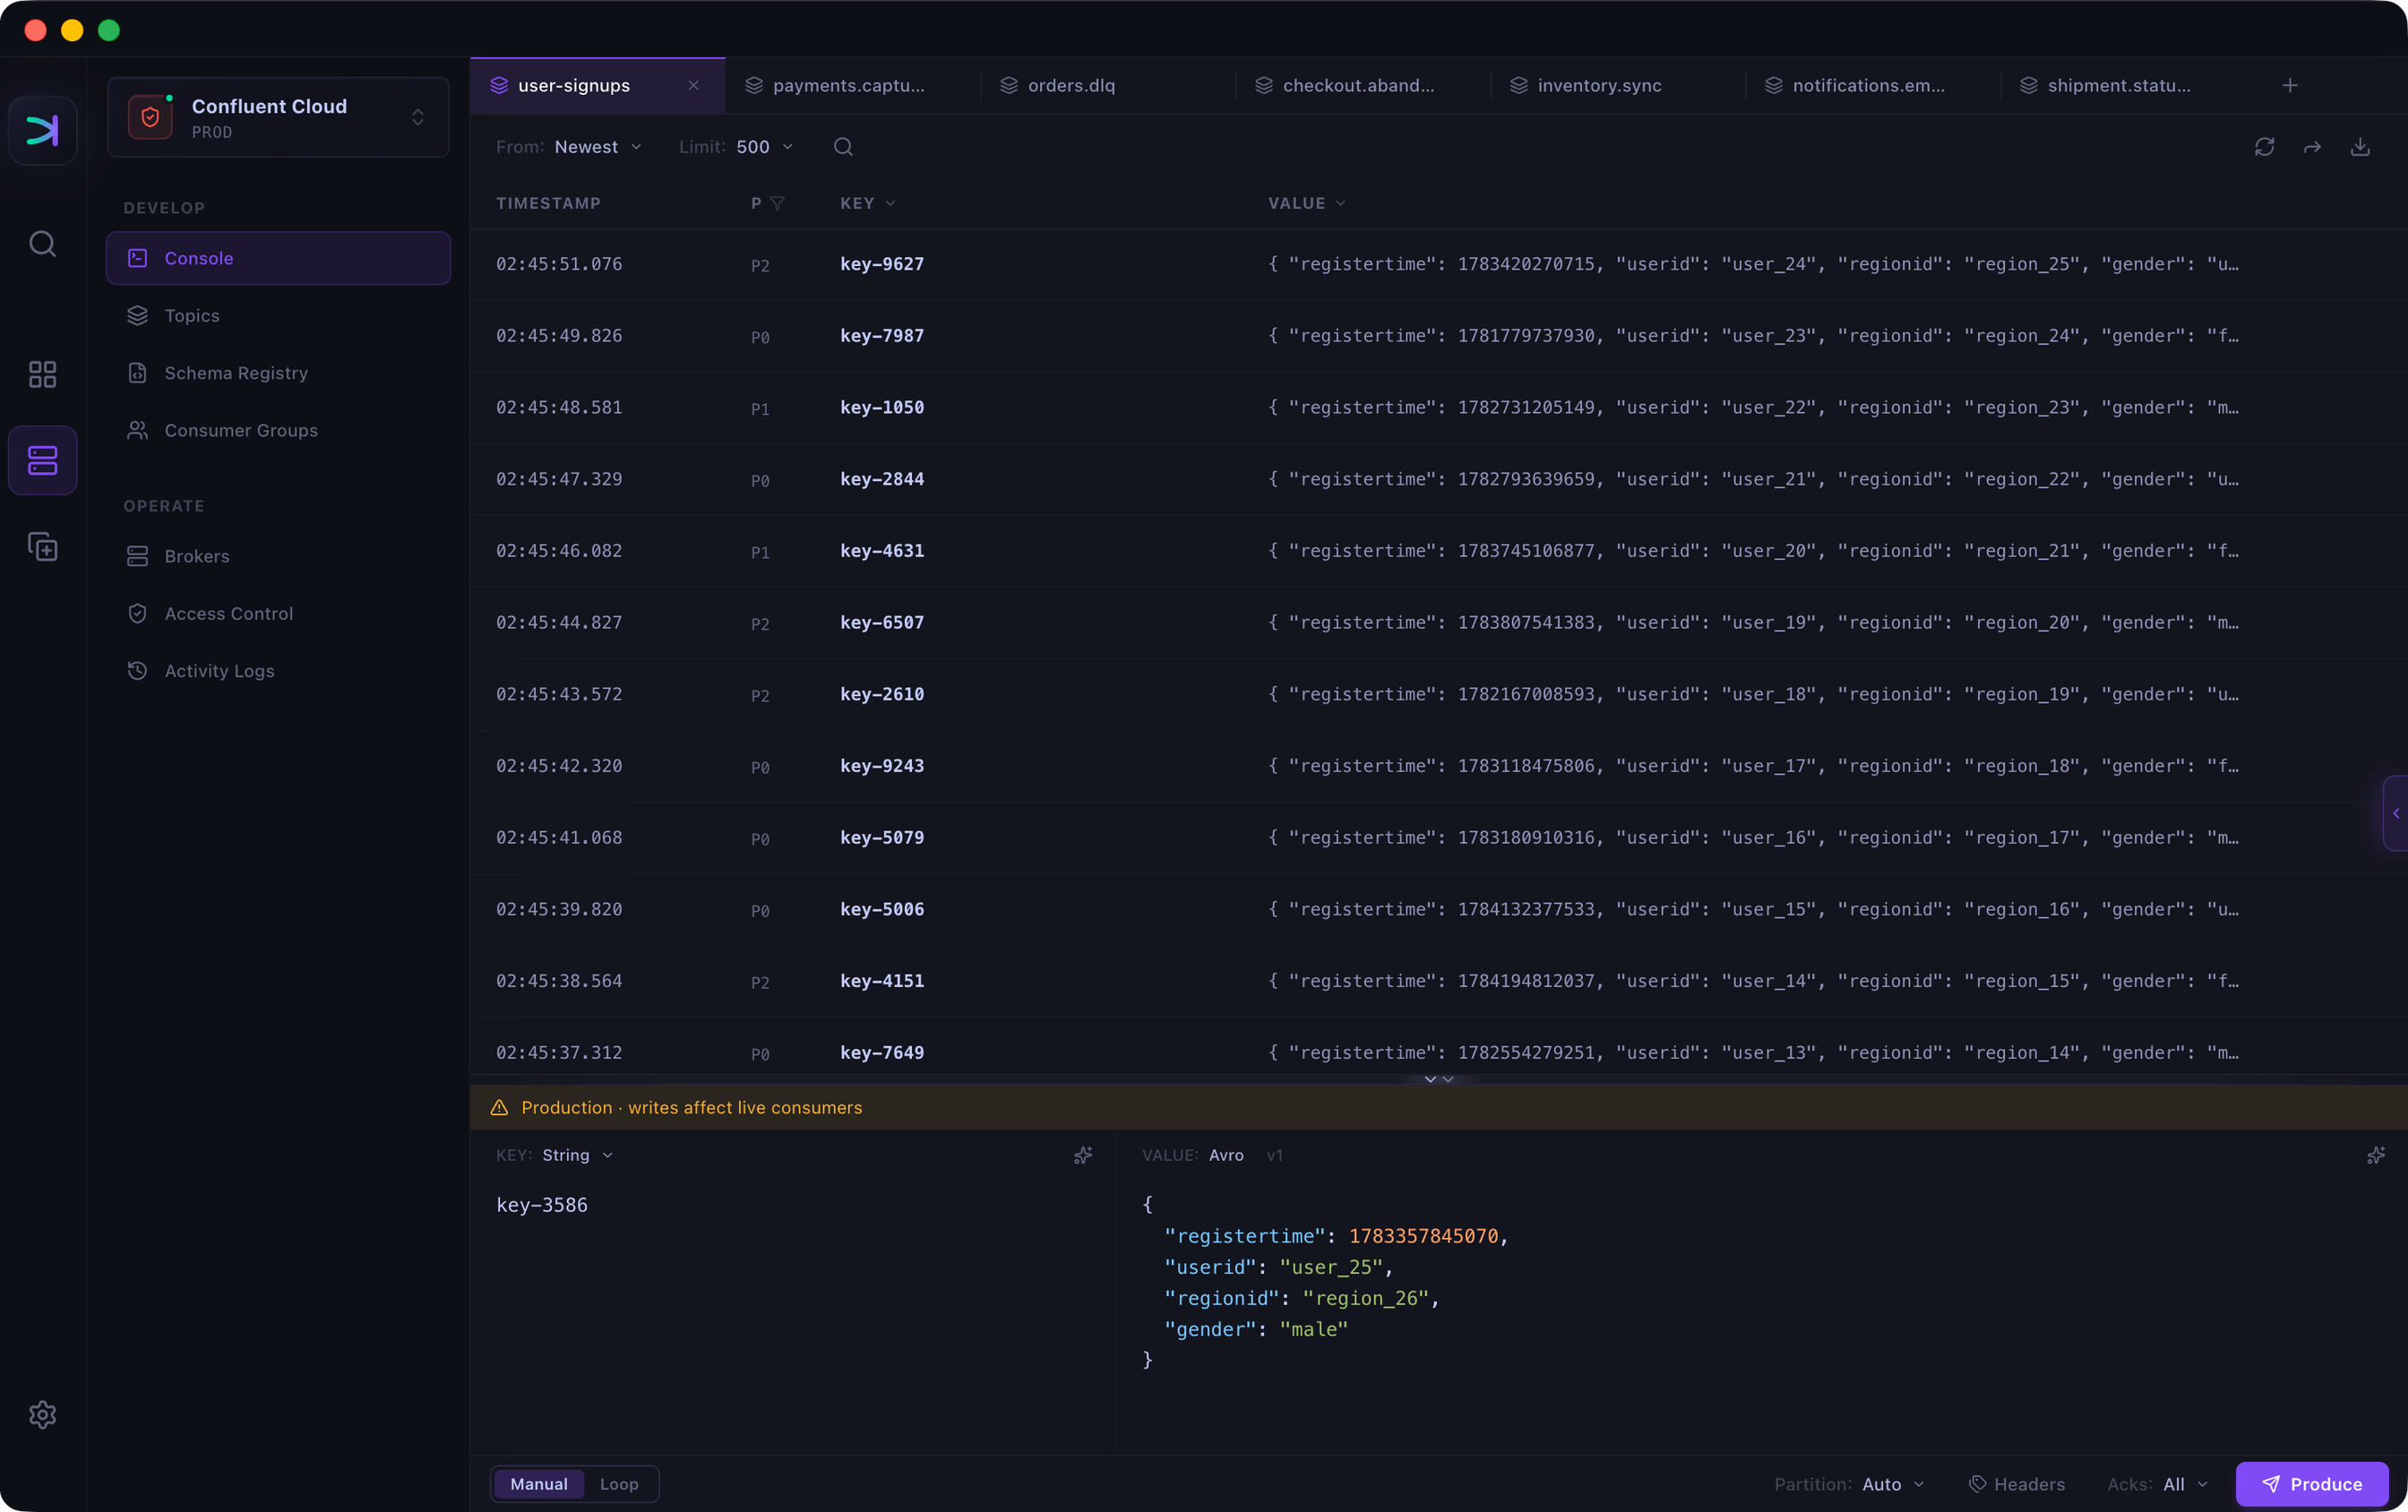Collapse the produce panel with double chevron
The height and width of the screenshot is (1512, 2408).
(1438, 1079)
